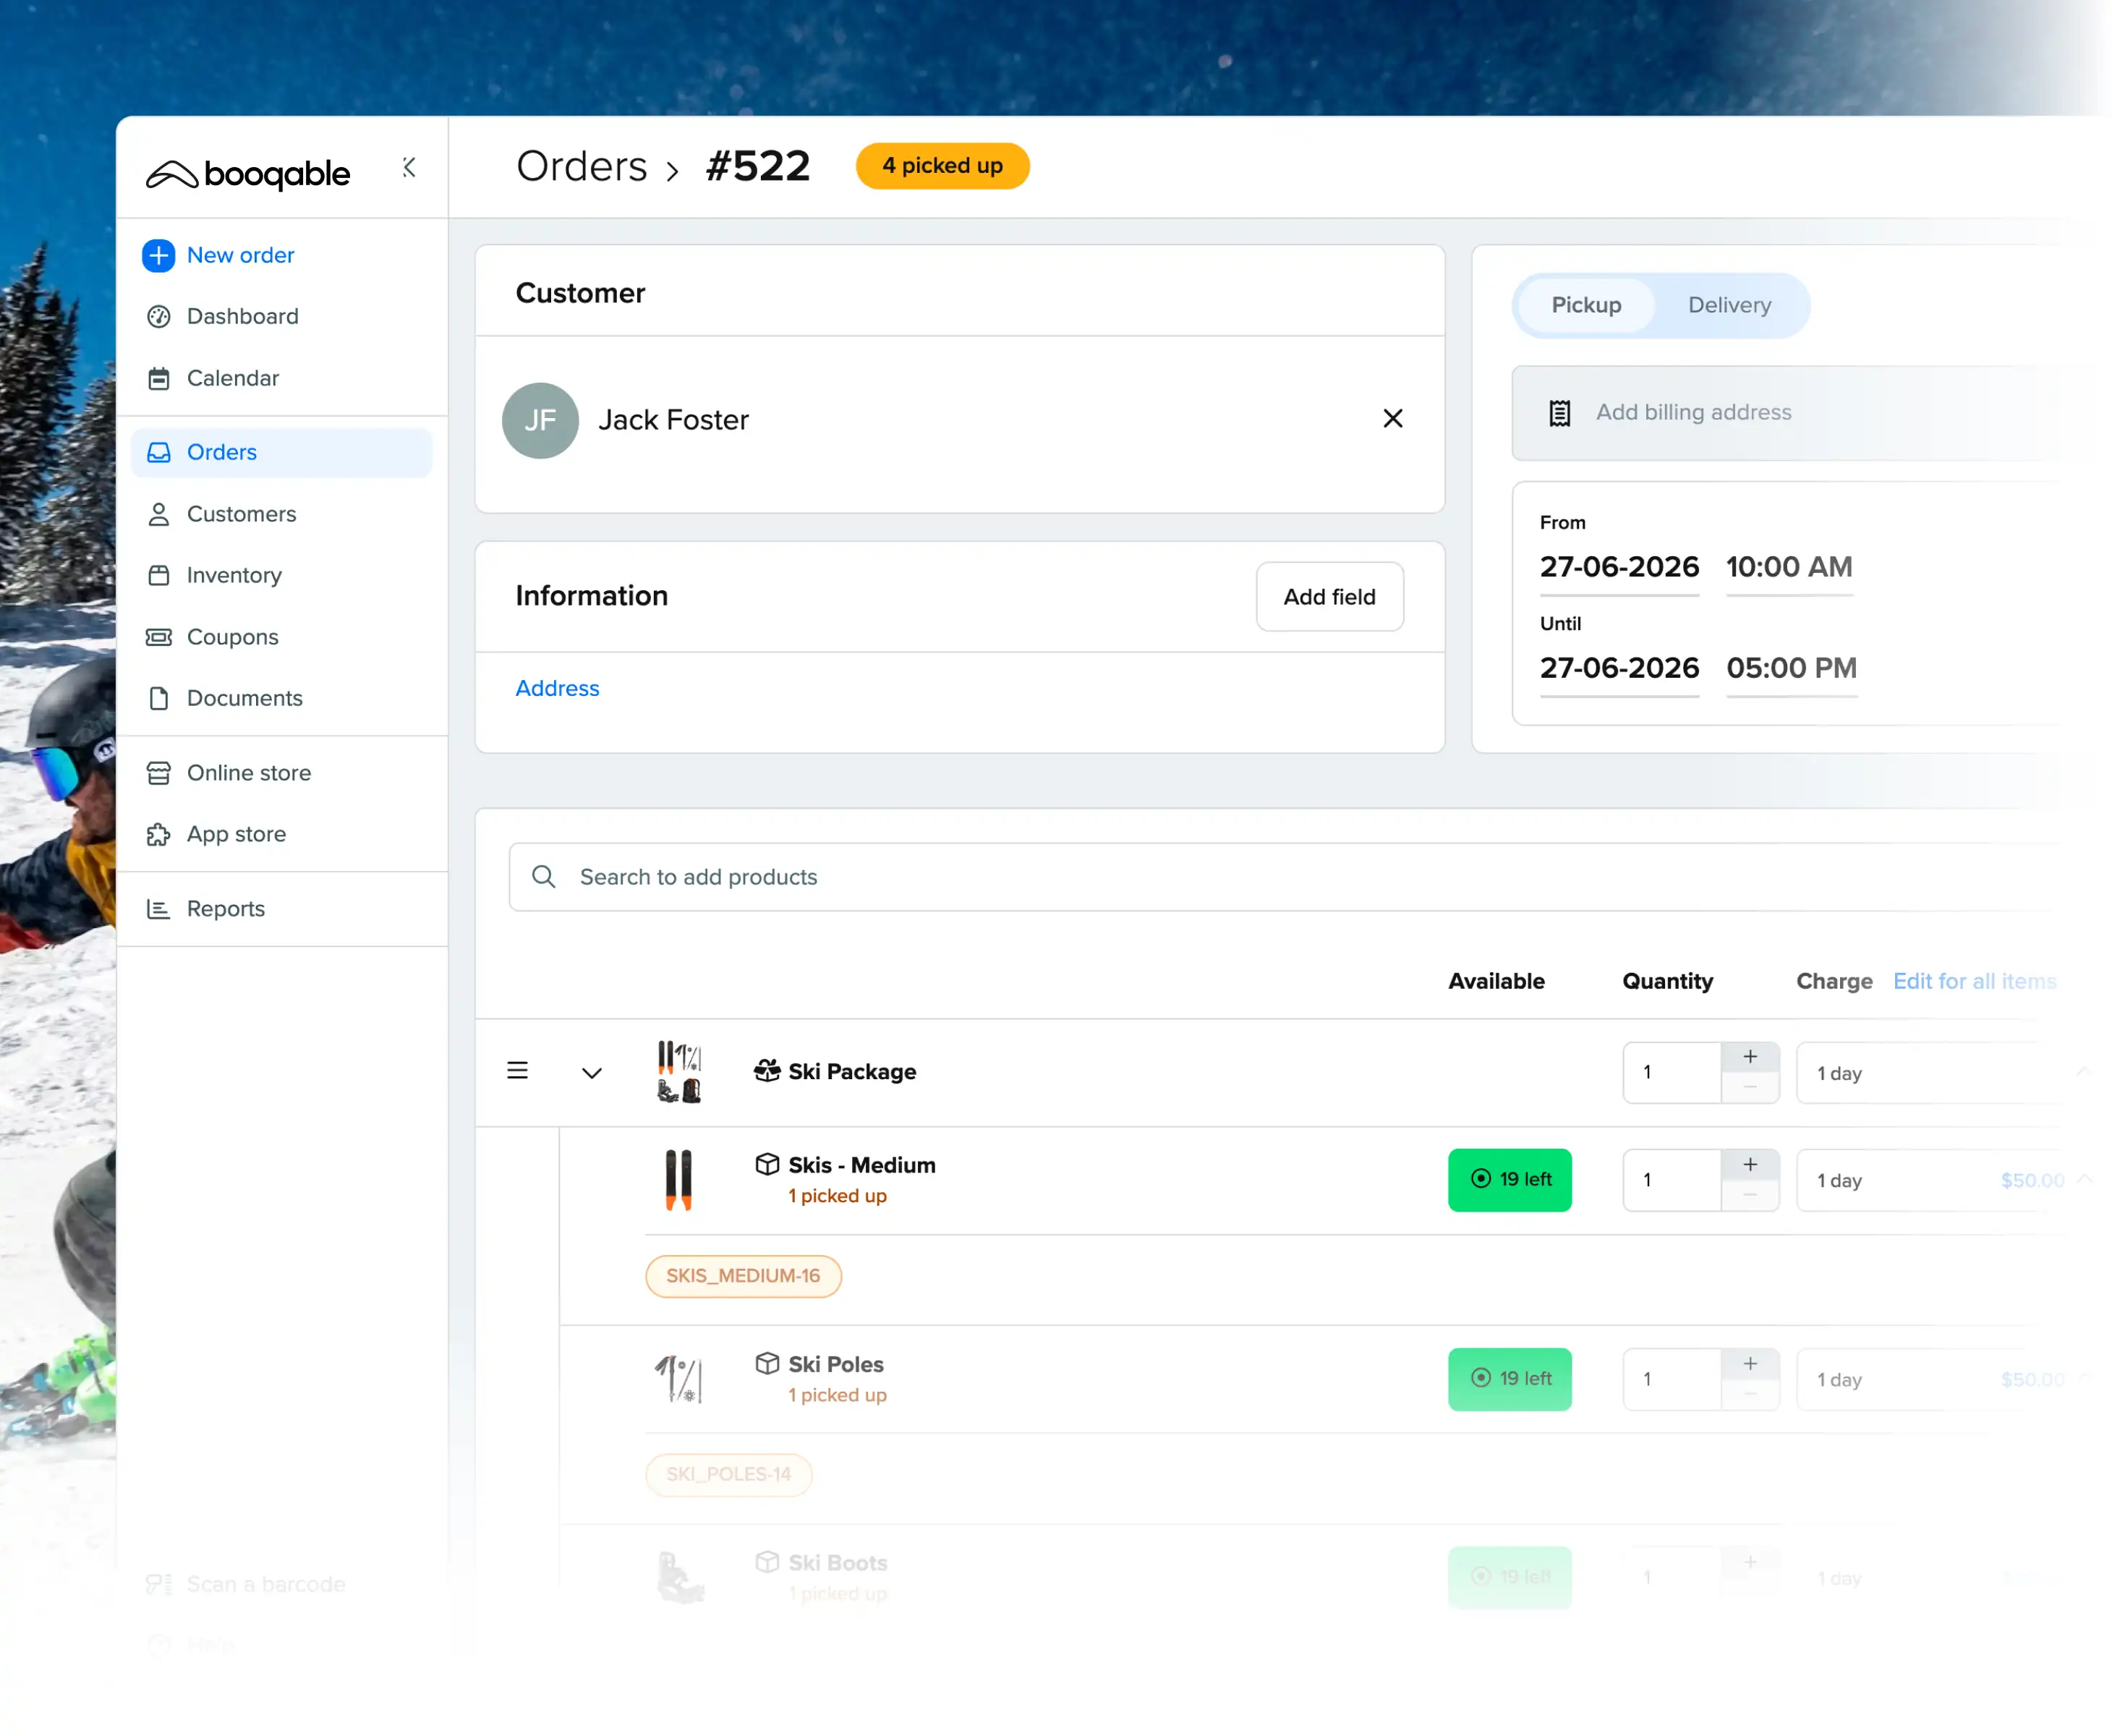
Task: Go to the Customers page
Action: pyautogui.click(x=241, y=514)
